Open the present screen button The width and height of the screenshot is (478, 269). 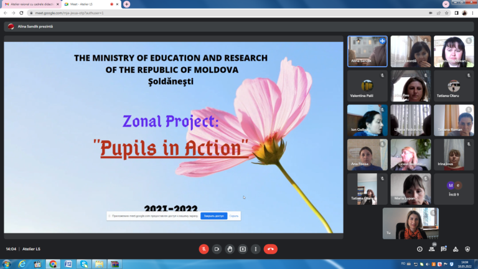[243, 249]
